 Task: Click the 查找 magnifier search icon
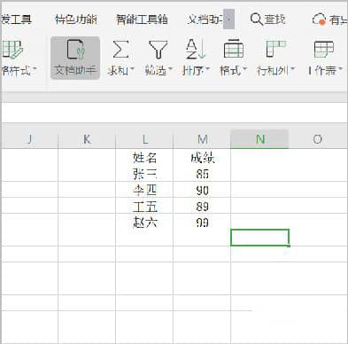256,20
